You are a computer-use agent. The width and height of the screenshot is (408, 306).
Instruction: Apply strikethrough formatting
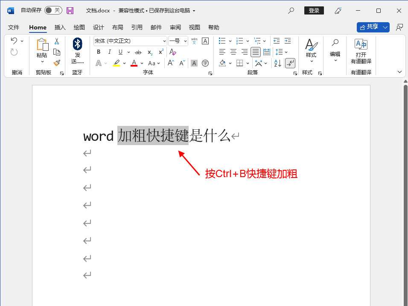[x=138, y=52]
